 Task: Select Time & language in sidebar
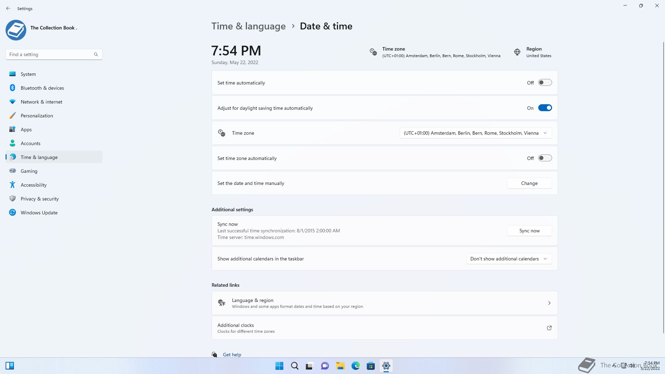click(54, 157)
